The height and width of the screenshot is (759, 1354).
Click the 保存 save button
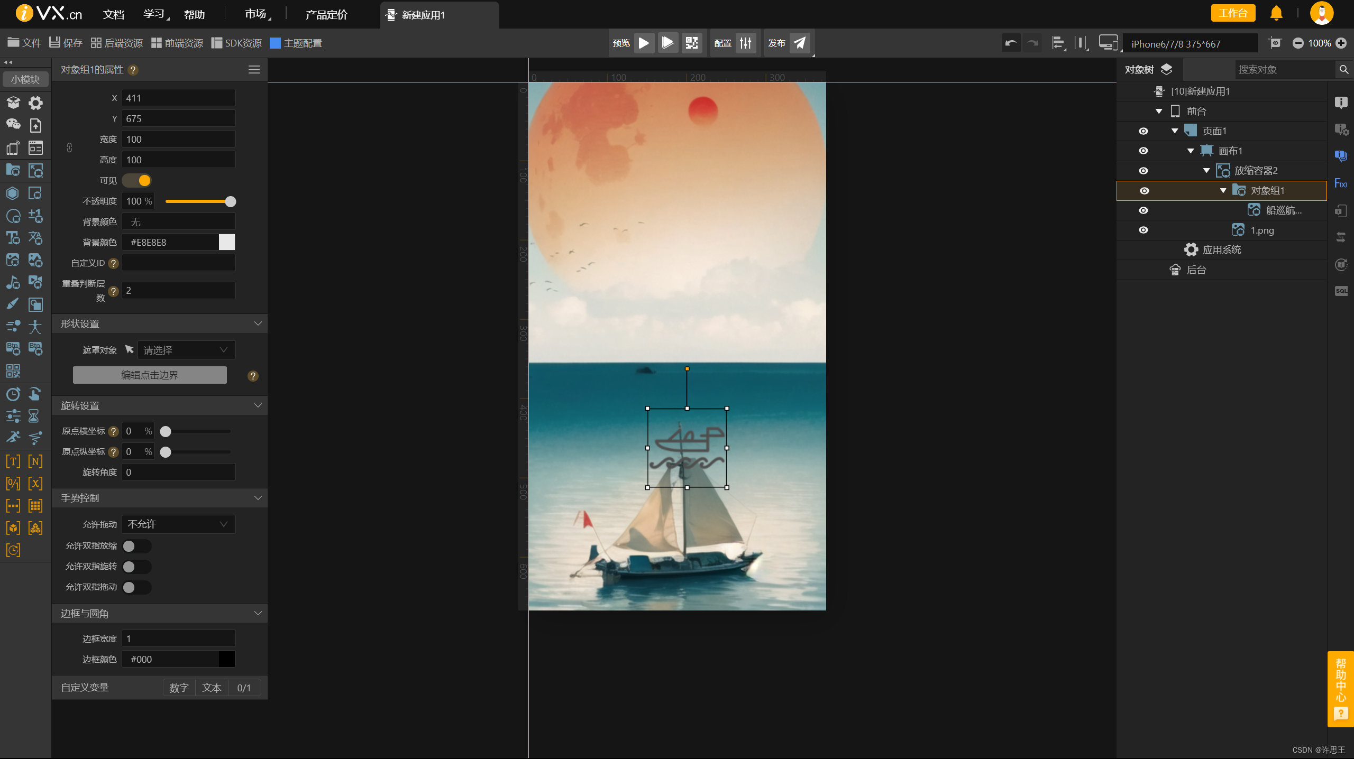[66, 43]
